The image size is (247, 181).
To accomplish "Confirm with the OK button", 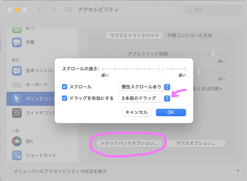I will click(x=171, y=112).
